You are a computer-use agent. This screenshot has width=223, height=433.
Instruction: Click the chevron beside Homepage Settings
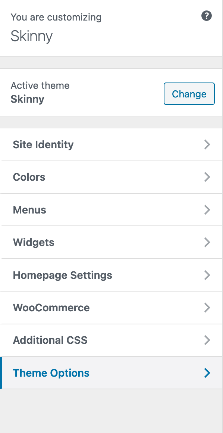(x=207, y=275)
